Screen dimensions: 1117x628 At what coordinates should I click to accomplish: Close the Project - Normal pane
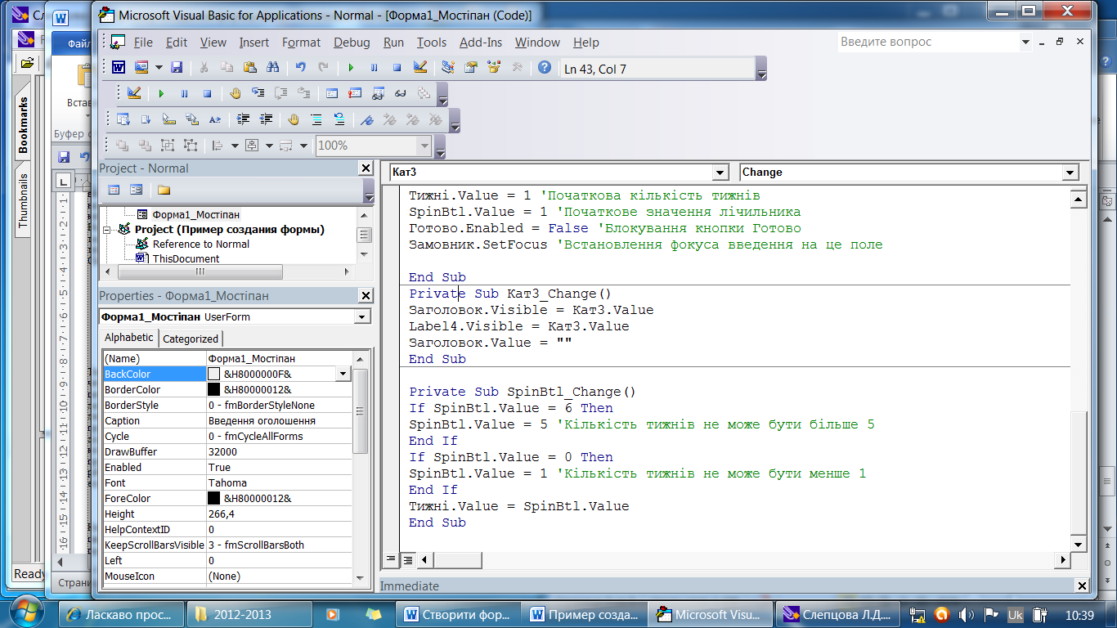366,168
